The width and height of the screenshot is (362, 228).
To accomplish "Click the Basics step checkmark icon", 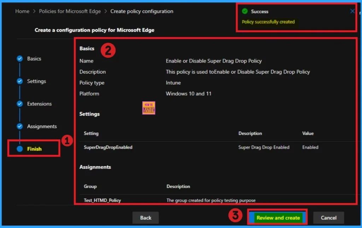I will tap(20, 59).
